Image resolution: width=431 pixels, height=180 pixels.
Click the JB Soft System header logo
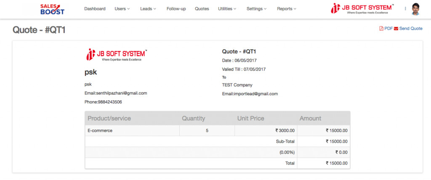coord(362,9)
